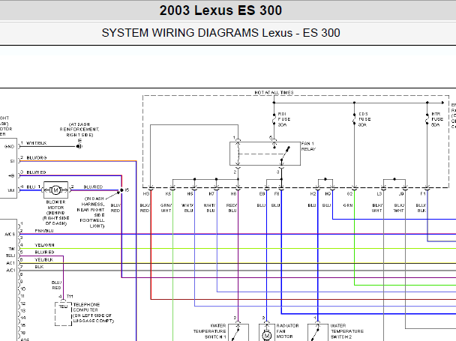Click the H7 connector label
Image resolution: width=456 pixels, height=341 pixels.
point(211,193)
